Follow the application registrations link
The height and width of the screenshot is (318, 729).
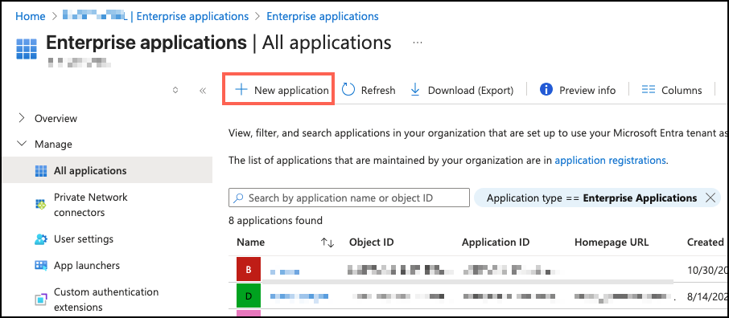611,161
